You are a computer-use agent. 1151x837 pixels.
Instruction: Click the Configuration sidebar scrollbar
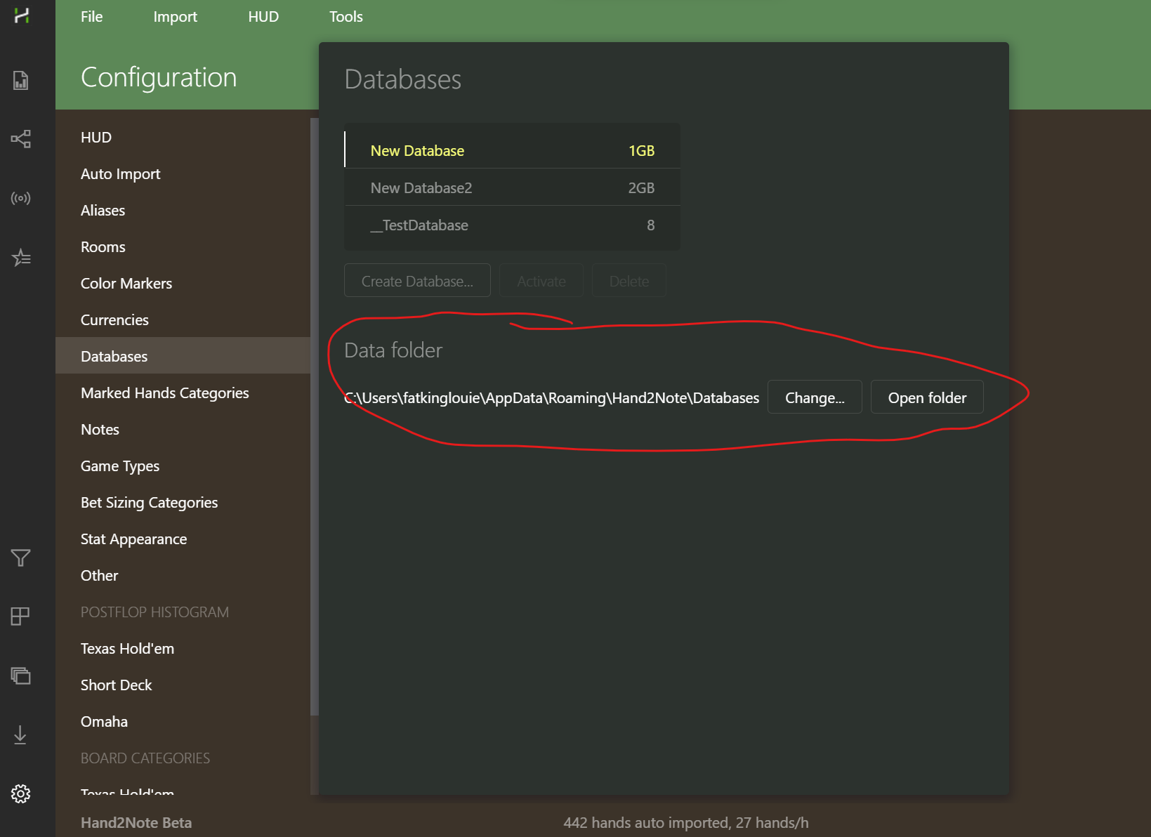click(315, 416)
